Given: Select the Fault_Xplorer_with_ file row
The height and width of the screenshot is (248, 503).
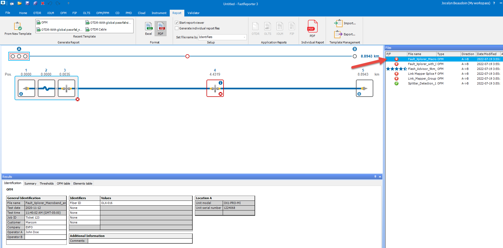Looking at the screenshot, I should point(444,64).
